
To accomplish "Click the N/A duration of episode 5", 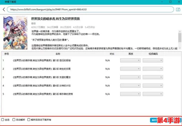I will tap(108, 94).
